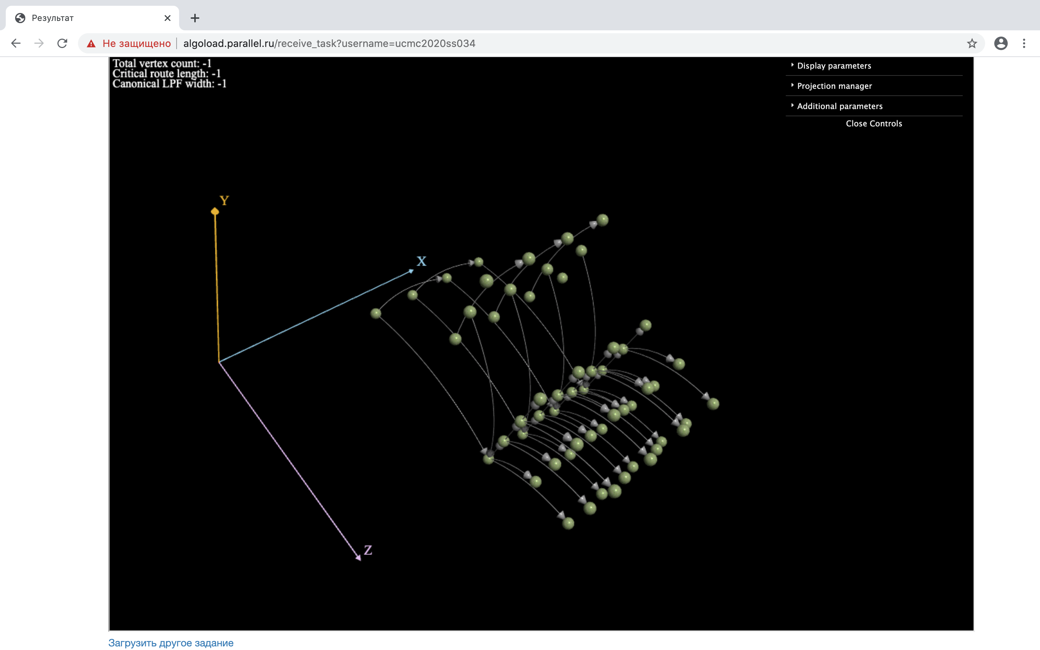Expand Projection manager section

coord(874,86)
